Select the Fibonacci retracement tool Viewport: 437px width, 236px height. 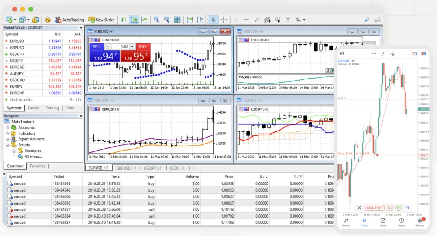(x=277, y=20)
